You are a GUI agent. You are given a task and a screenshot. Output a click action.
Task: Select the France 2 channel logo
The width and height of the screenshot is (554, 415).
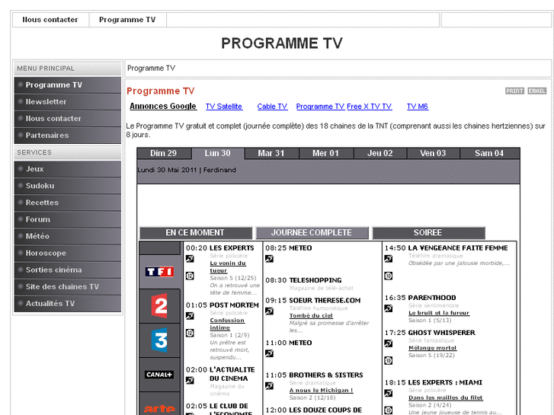pyautogui.click(x=160, y=305)
